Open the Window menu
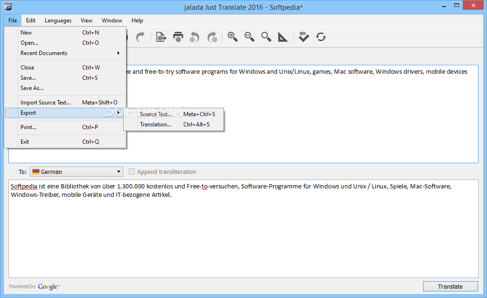The width and height of the screenshot is (487, 298). coord(112,21)
